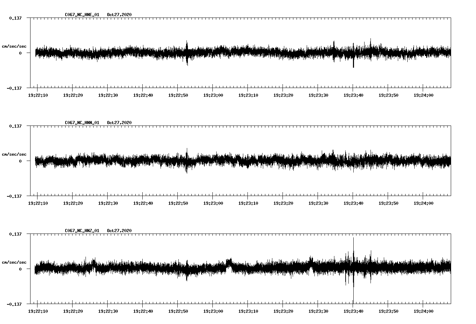476x324 pixels.
Task: Click the cm/sec/sec label on middle plot
Action: (x=14, y=154)
